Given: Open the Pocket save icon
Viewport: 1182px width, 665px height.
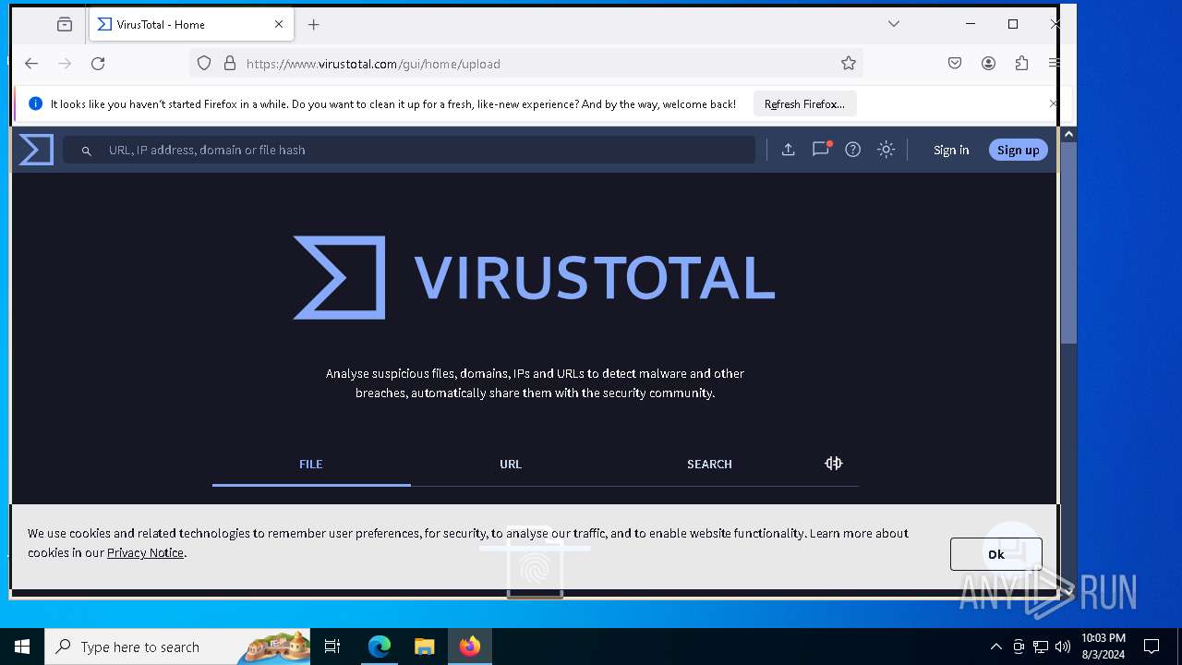Looking at the screenshot, I should 955,64.
